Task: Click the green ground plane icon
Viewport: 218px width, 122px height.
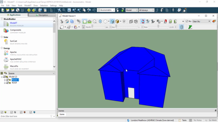Action: click(x=90, y=21)
